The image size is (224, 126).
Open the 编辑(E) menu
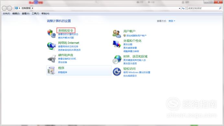click(x=16, y=14)
